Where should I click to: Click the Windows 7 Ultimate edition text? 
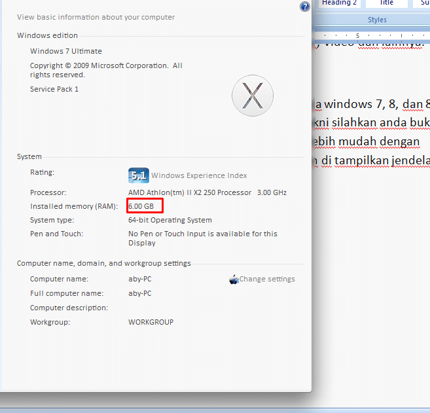[66, 51]
